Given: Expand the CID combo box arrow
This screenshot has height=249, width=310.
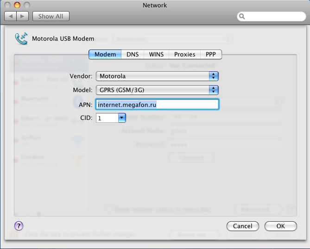Looking at the screenshot, I should click(x=122, y=118).
